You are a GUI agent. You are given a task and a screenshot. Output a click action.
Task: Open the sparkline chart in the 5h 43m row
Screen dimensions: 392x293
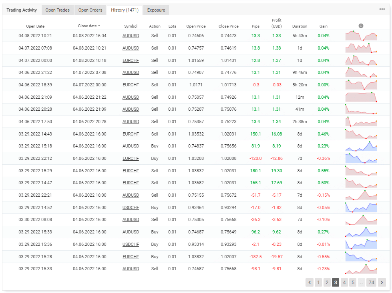[361, 36]
